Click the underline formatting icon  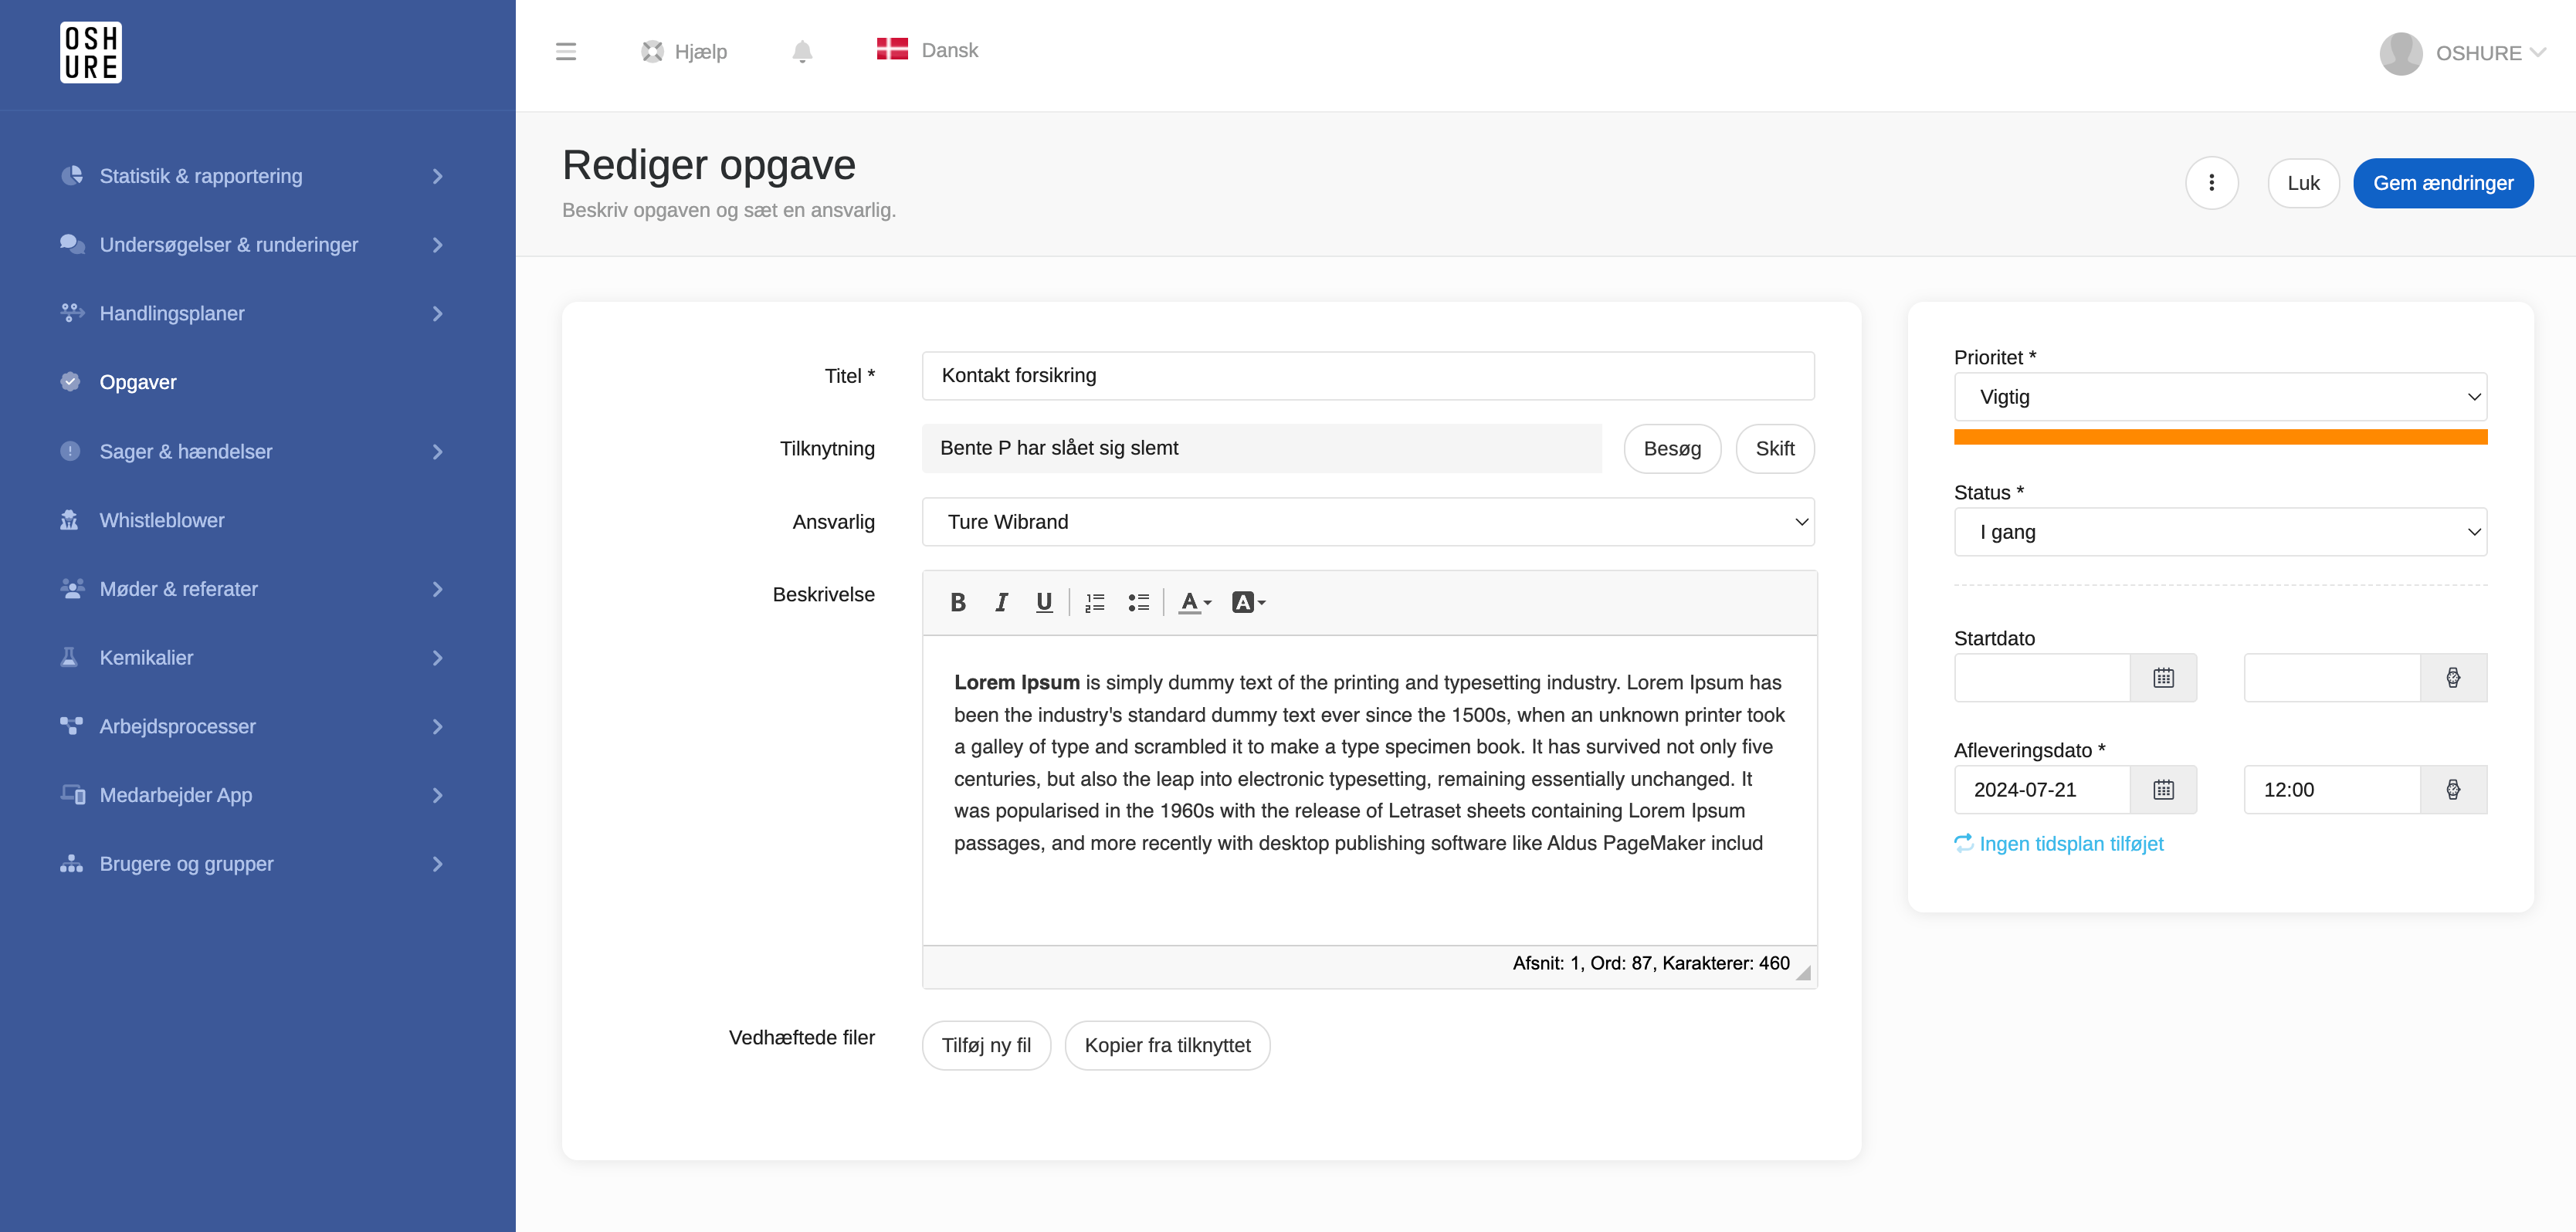(1044, 602)
